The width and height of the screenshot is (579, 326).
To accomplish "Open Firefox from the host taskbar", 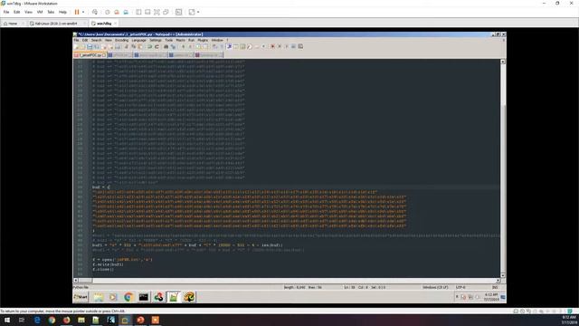I will click(x=66, y=320).
